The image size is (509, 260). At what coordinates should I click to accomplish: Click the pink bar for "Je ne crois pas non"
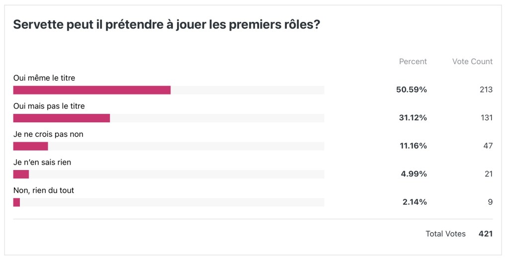[30, 146]
